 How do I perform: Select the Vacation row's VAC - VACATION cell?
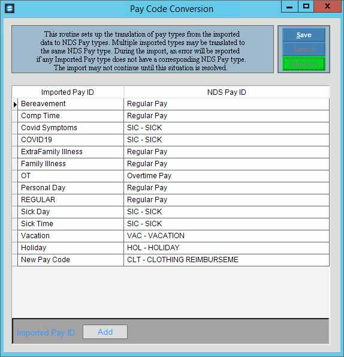pyautogui.click(x=227, y=236)
